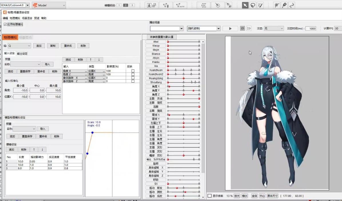The image size is (342, 201).
Task: Play the selected scene
Action: [230, 28]
